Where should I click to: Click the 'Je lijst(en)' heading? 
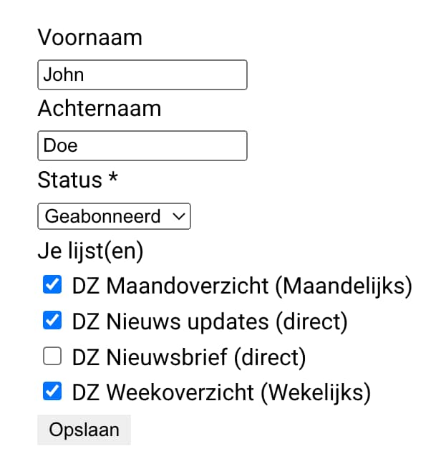click(90, 251)
